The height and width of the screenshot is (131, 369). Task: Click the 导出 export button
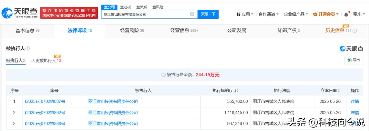354,60
